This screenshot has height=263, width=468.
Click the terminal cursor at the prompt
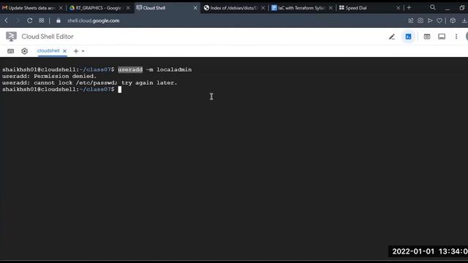(120, 89)
